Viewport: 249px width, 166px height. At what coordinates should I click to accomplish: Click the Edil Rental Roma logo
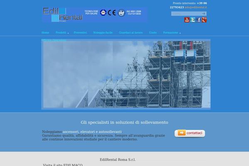(x=63, y=15)
